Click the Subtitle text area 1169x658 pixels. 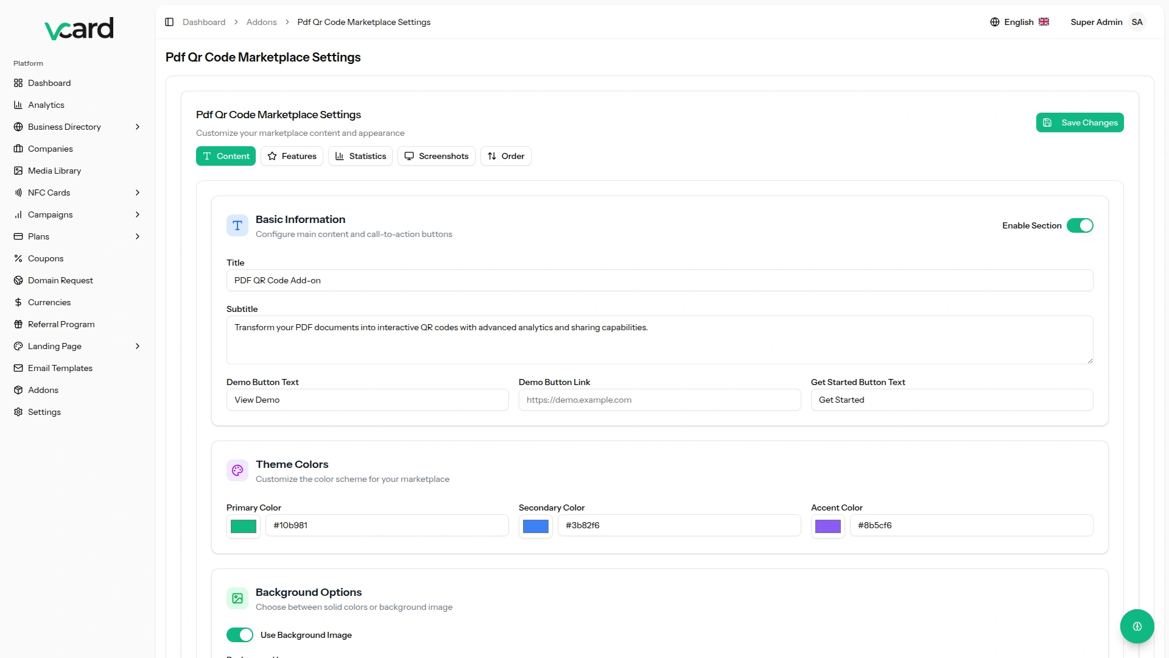click(x=660, y=340)
